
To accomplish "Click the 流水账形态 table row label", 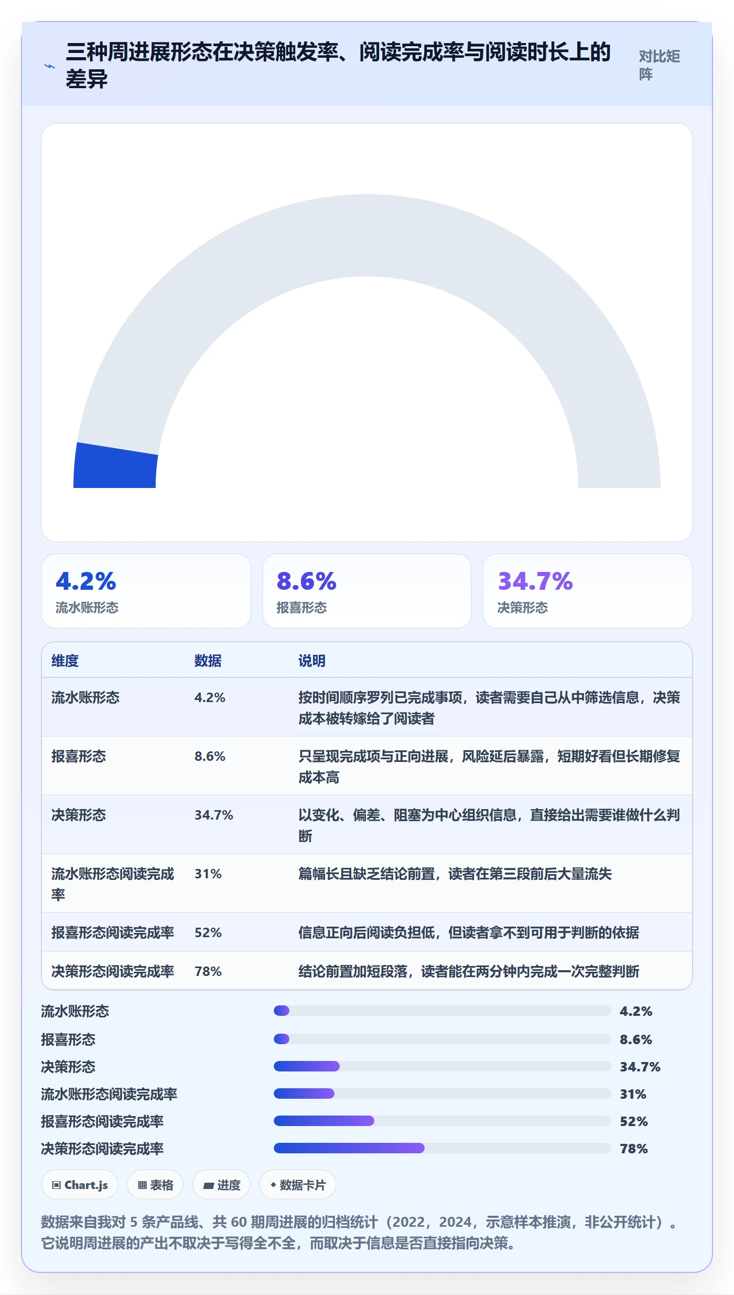I will coord(85,697).
